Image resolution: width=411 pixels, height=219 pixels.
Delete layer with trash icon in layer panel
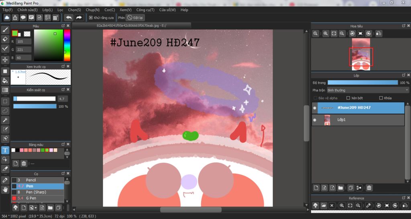click(369, 188)
